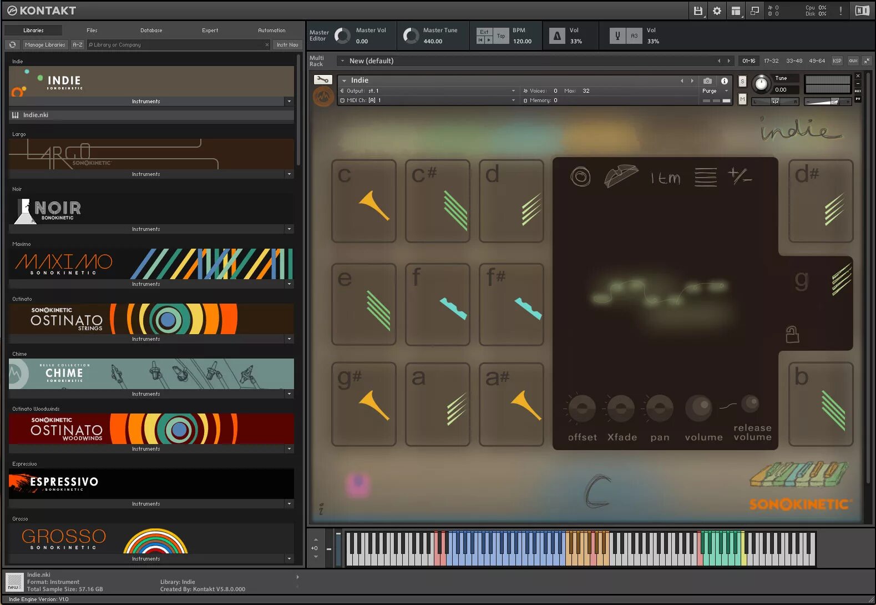Mute the Indie instrument
This screenshot has height=605, width=876.
coord(742,99)
